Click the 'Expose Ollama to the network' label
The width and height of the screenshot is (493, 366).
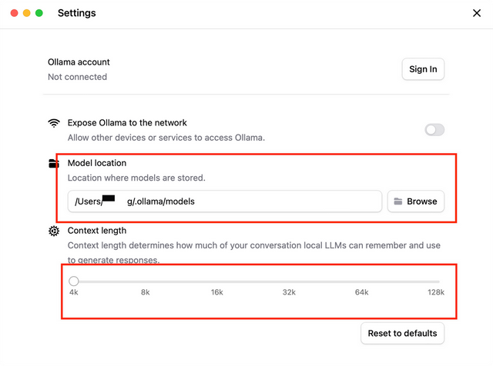(127, 123)
